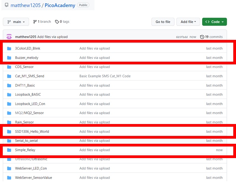This screenshot has height=185, width=236.
Task: Open the commit message in the Simple_Relay row
Action: pos(94,150)
